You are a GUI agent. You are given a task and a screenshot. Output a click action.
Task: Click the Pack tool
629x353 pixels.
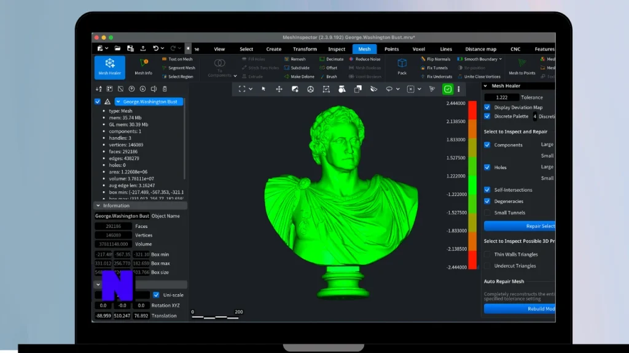[402, 67]
